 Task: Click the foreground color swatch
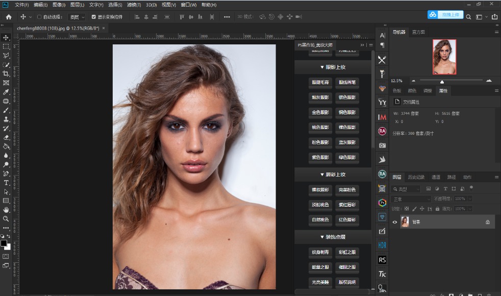point(4,243)
